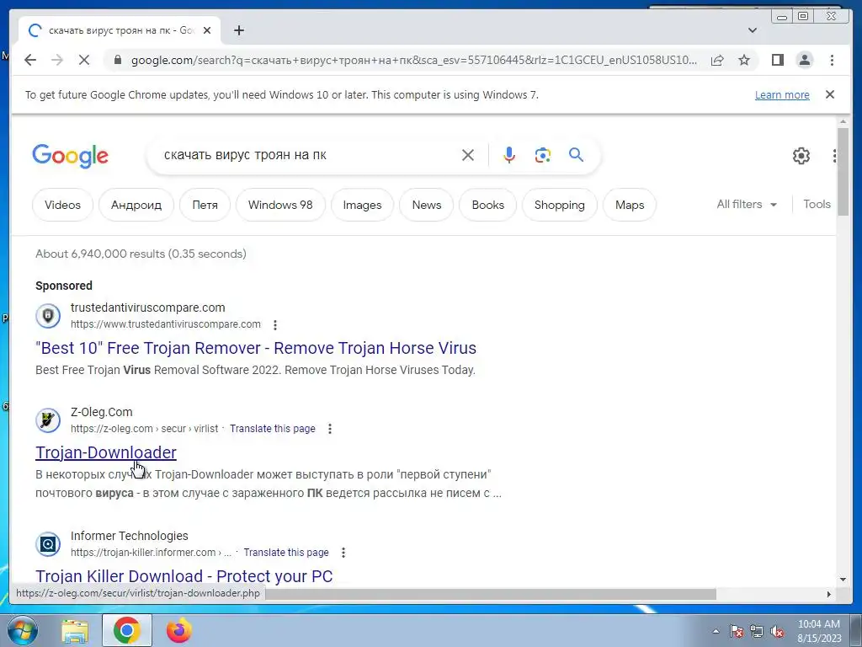Open taskbar clock and date

click(x=819, y=631)
